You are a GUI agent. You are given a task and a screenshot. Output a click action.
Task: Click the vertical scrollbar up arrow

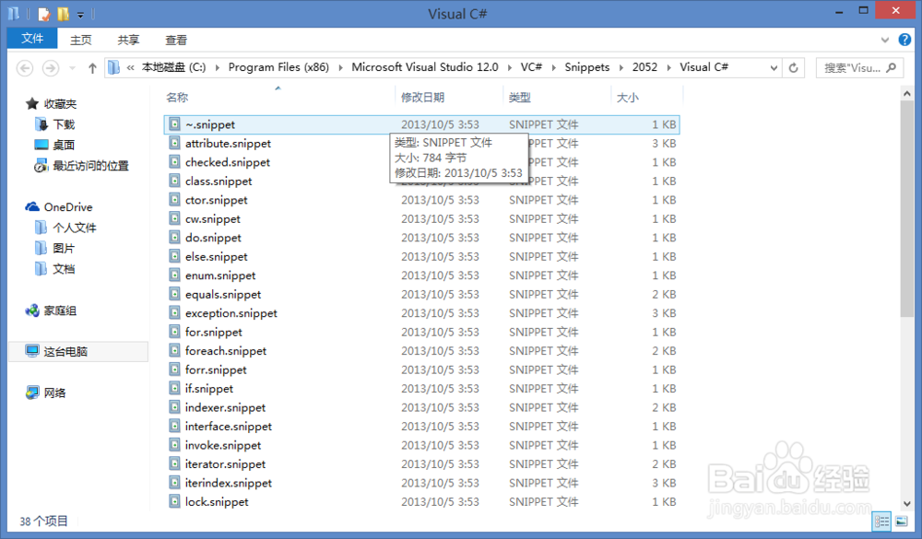point(906,93)
